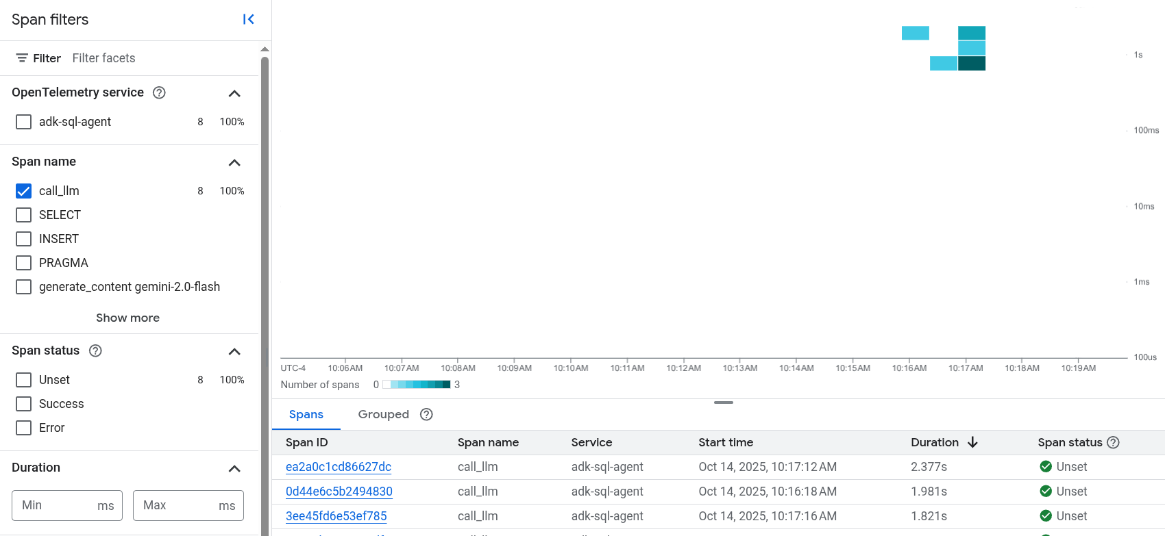1165x536 pixels.
Task: Focus the Min duration input field
Action: click(x=55, y=505)
